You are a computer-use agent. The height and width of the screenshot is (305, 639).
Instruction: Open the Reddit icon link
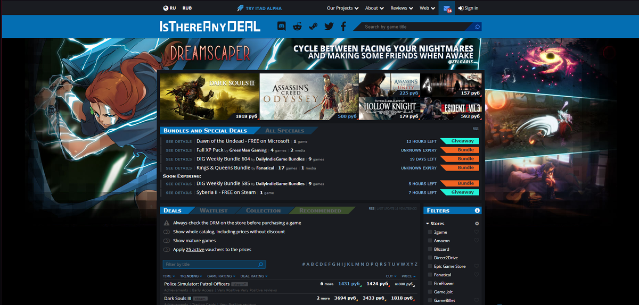[297, 26]
